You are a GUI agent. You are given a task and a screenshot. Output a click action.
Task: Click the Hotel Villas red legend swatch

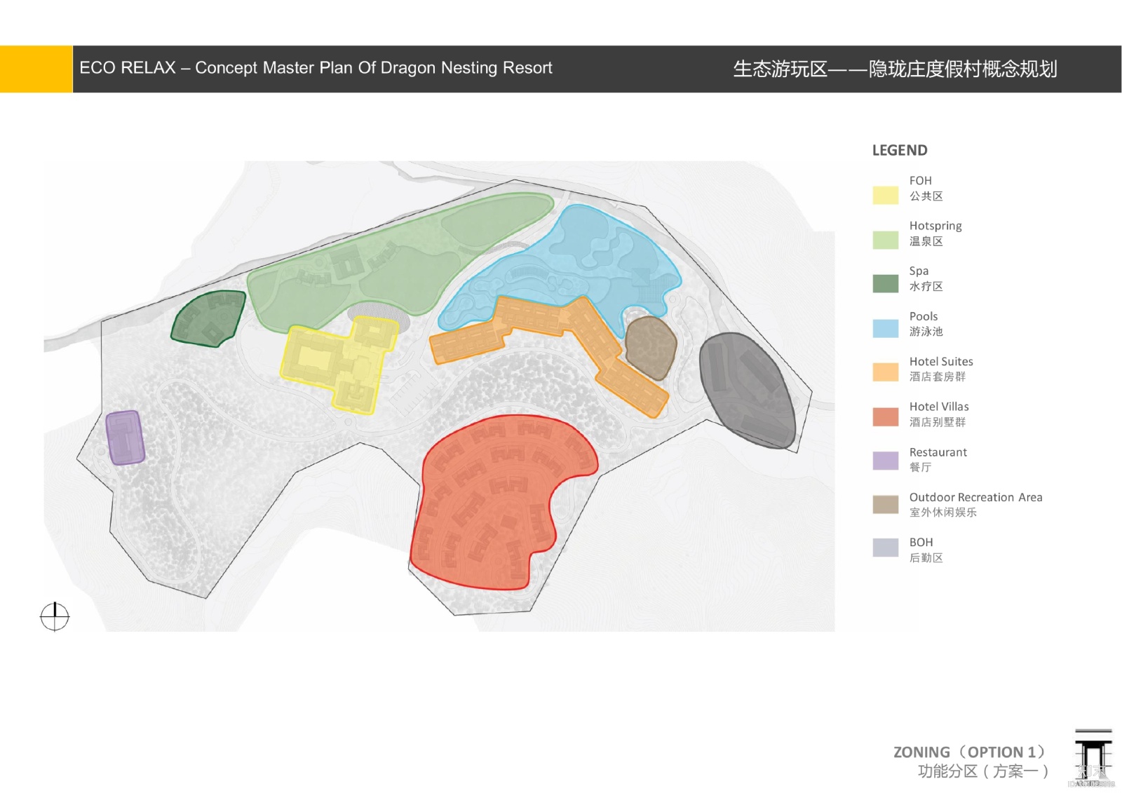point(885,416)
